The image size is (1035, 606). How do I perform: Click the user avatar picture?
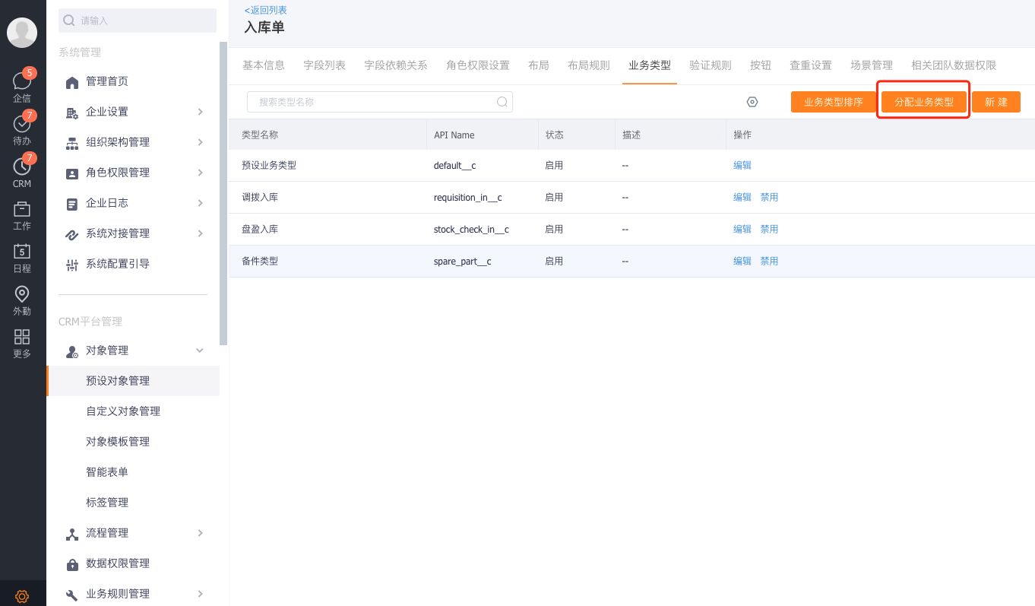22,33
